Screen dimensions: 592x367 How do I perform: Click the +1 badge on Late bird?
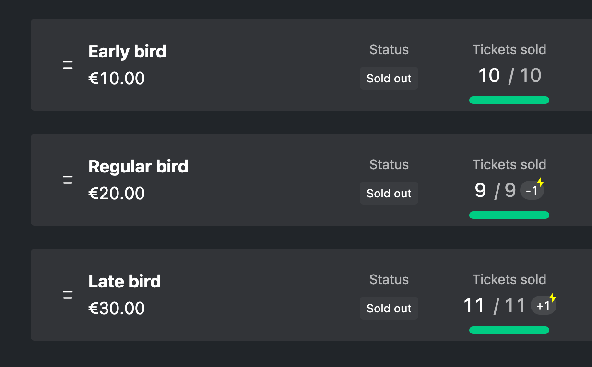coord(543,306)
